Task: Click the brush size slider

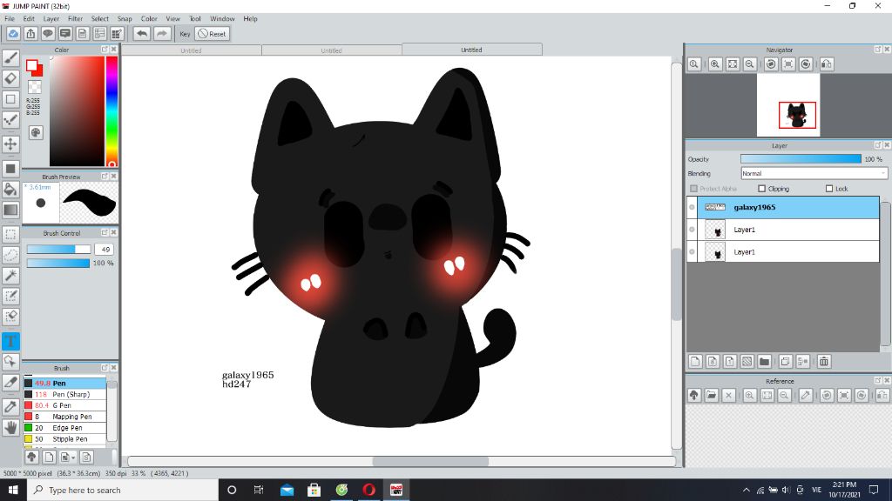Action: 58,250
